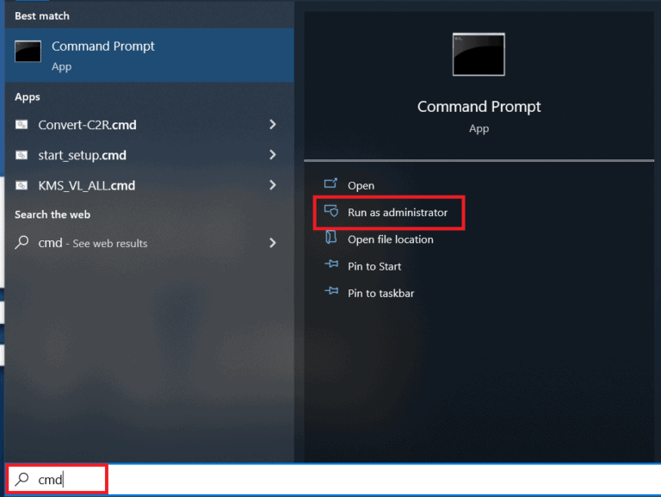
Task: Open cmd See web results entry
Action: pyautogui.click(x=148, y=243)
